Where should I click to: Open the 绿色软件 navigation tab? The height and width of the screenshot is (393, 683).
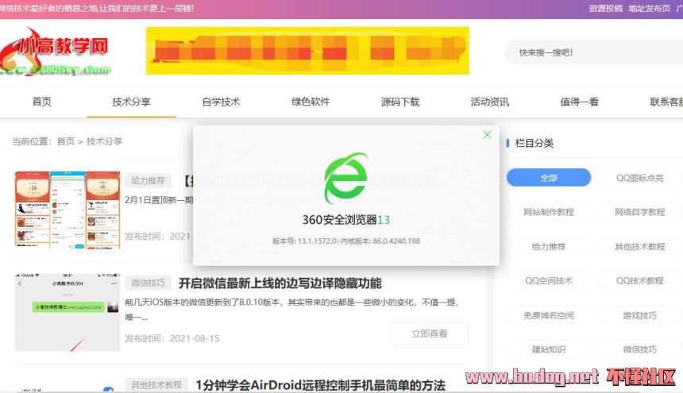[x=311, y=102]
